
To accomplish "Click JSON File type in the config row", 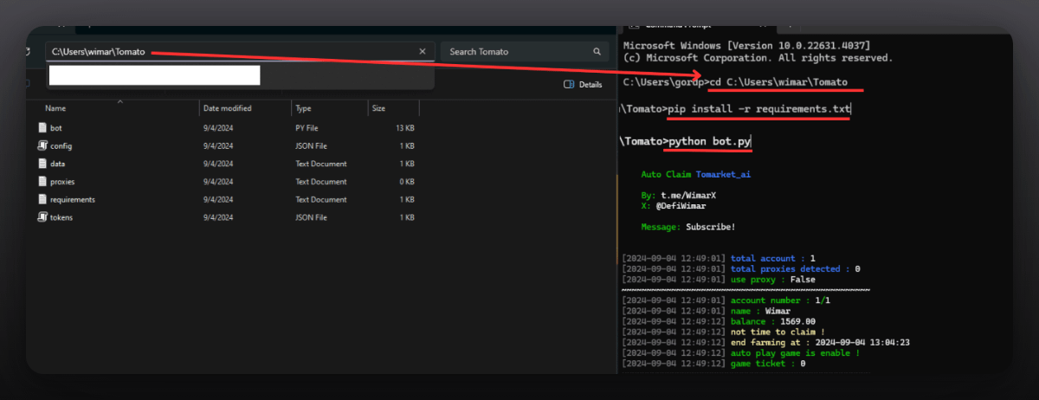I will [312, 146].
